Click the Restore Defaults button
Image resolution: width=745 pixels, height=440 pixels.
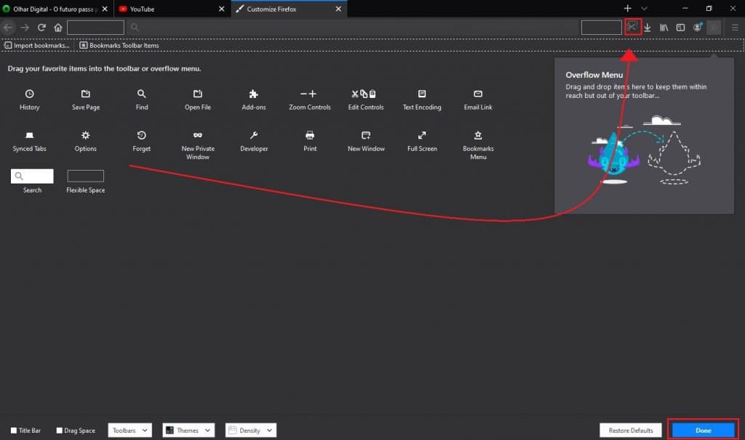(x=631, y=430)
